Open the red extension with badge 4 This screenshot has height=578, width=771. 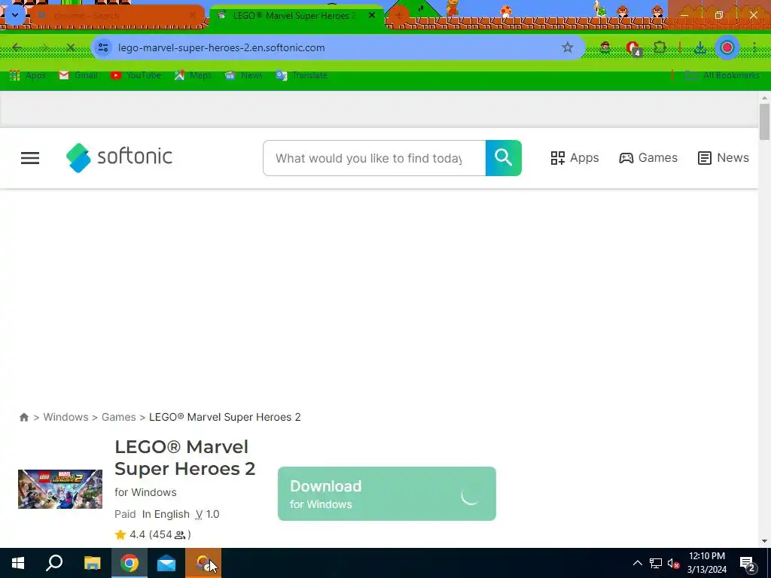pos(632,48)
